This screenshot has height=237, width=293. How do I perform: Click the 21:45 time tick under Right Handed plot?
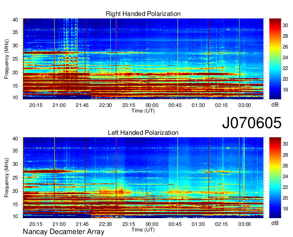coord(82,105)
